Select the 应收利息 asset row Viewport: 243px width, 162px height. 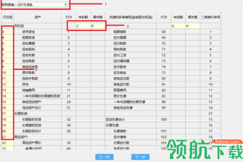pyautogui.click(x=29, y=55)
